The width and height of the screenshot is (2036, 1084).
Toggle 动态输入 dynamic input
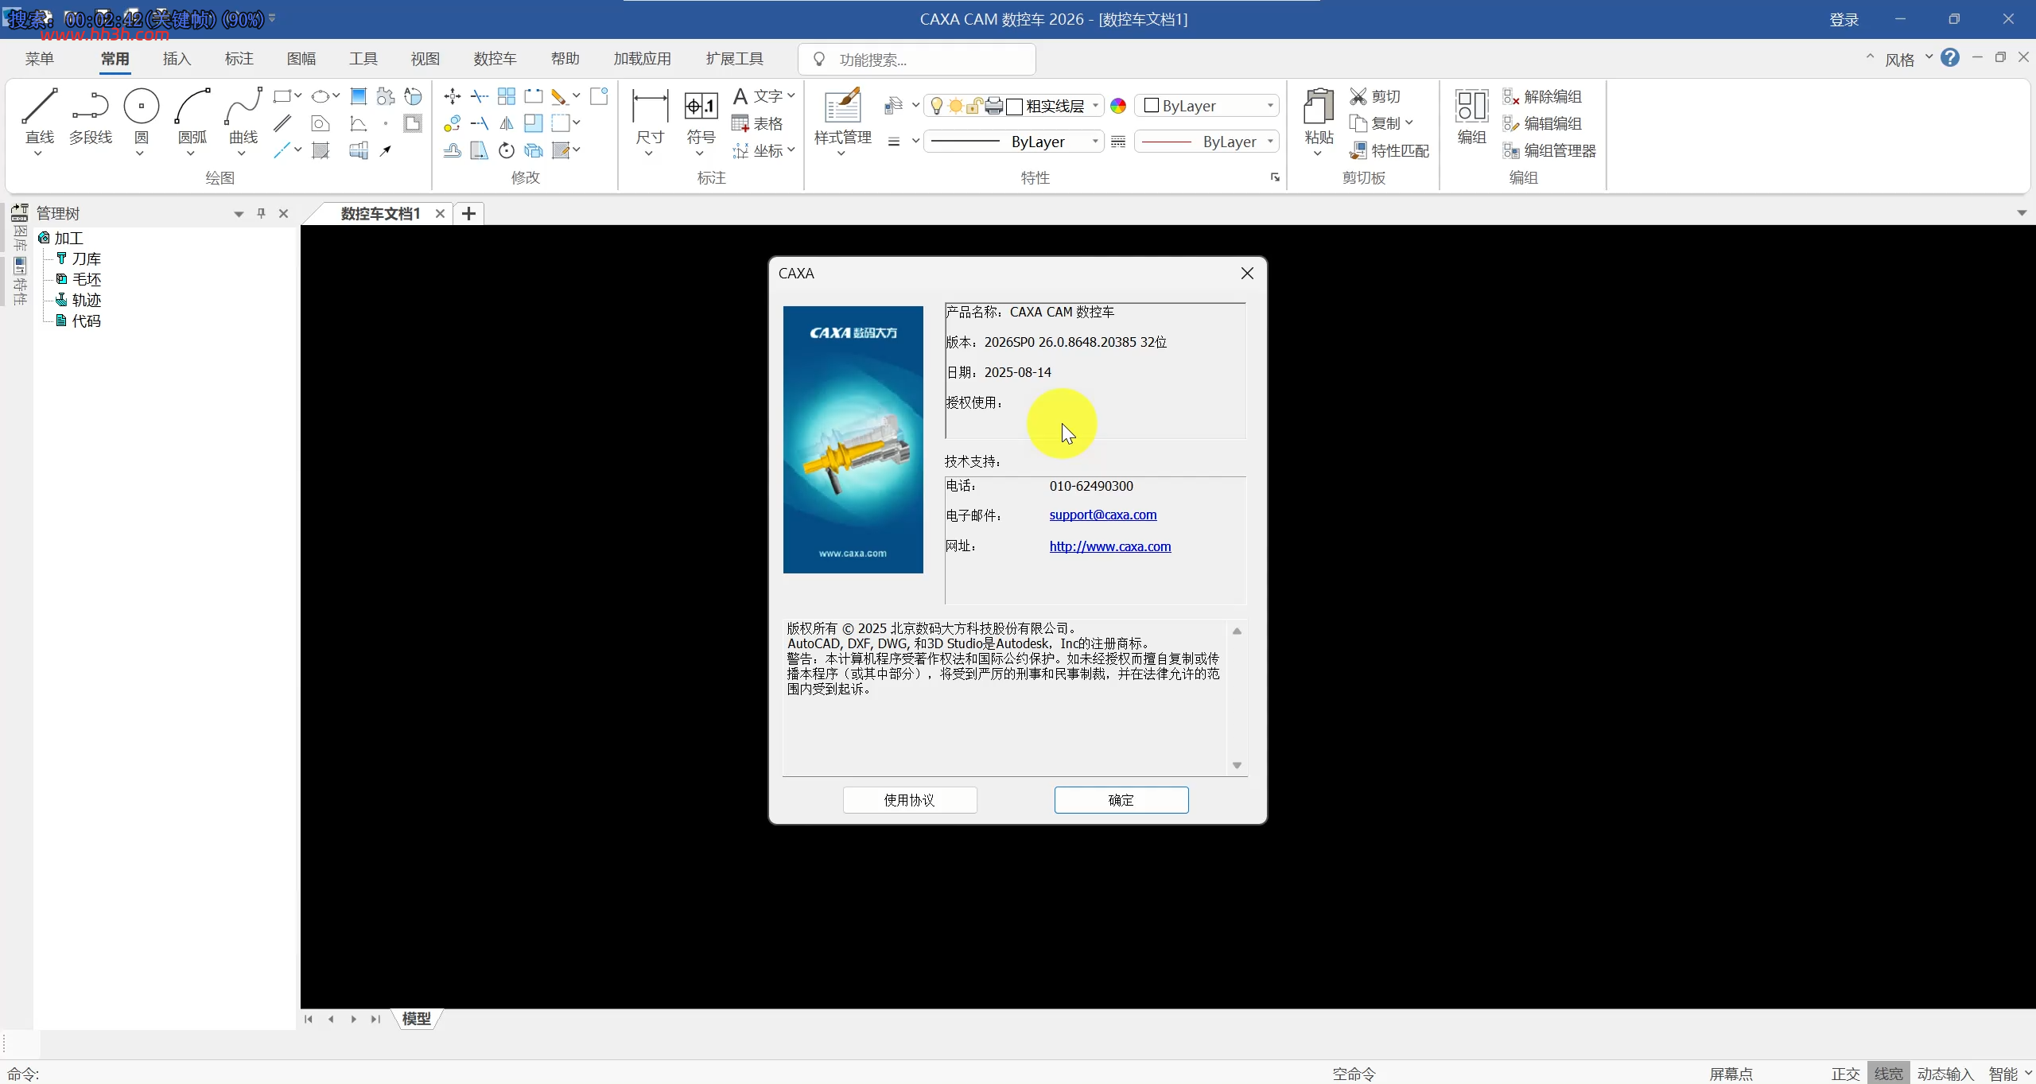click(x=1945, y=1074)
